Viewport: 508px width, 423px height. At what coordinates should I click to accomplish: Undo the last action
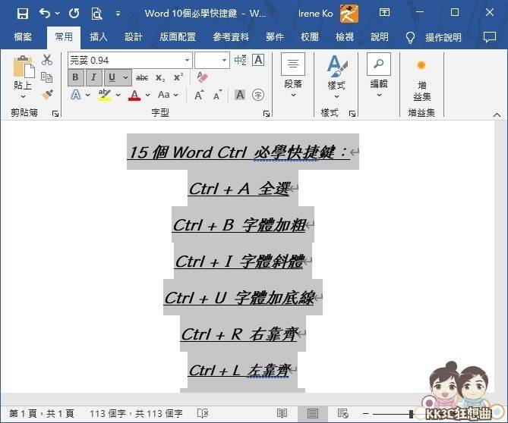coord(45,14)
